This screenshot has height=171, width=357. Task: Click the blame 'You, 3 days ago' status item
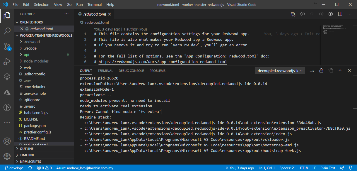click(x=240, y=168)
